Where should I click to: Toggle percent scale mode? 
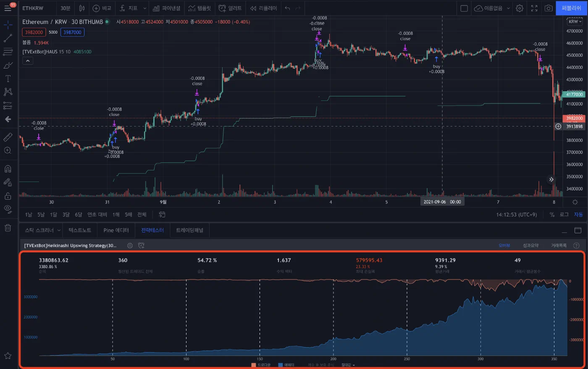pyautogui.click(x=552, y=214)
